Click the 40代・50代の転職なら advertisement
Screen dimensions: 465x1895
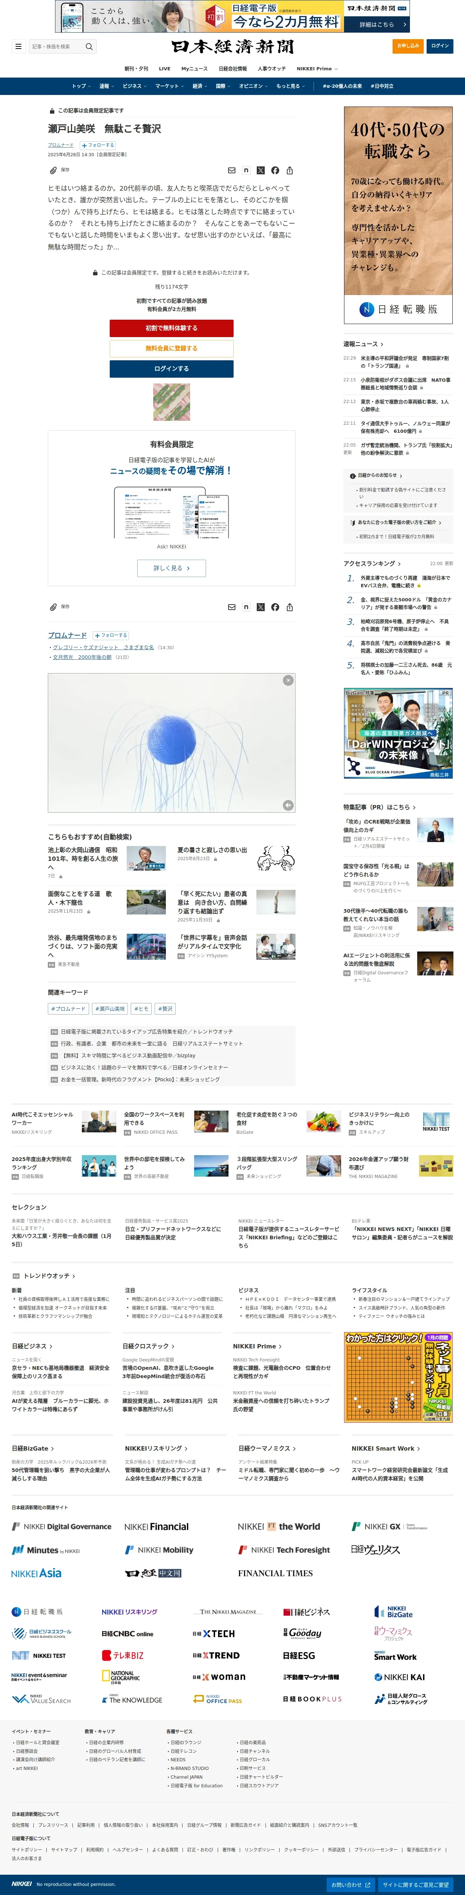398,216
